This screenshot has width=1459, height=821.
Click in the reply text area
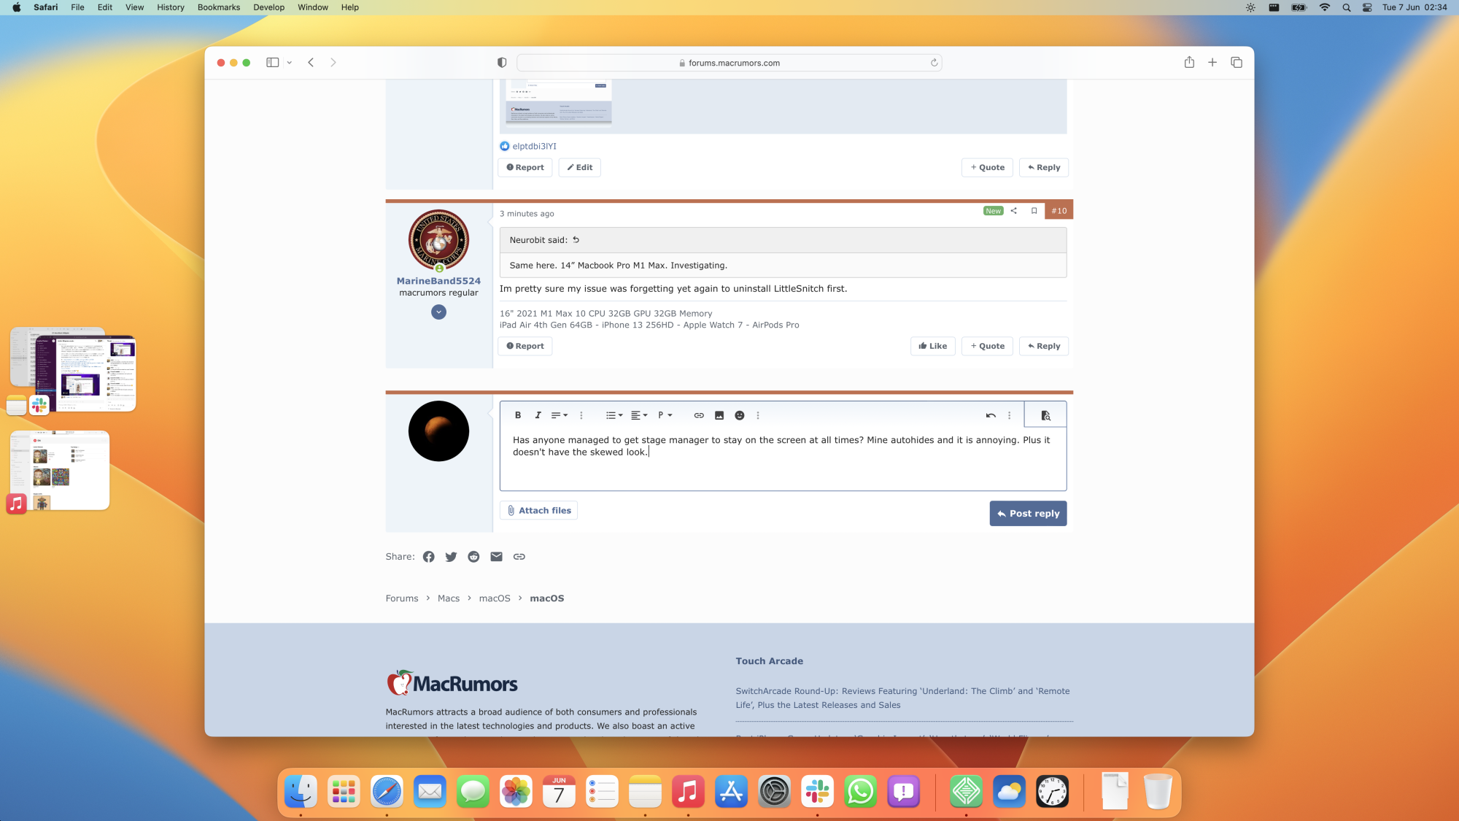(x=782, y=467)
